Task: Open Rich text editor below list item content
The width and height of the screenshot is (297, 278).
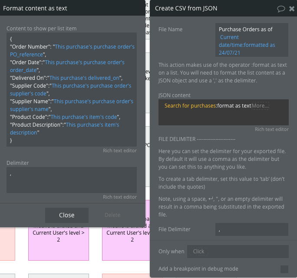Action: 119,150
